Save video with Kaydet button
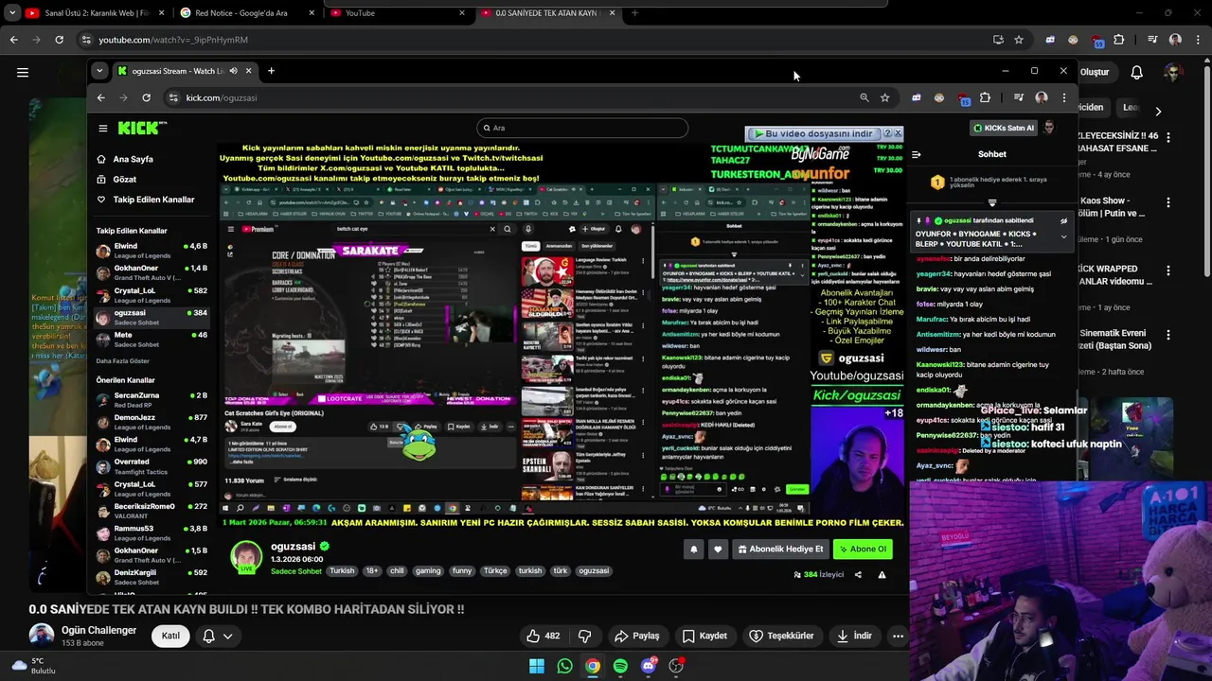1212x681 pixels. [x=705, y=636]
